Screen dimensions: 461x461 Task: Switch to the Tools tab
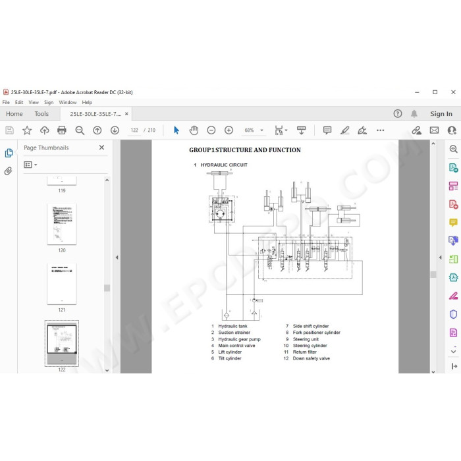pos(41,114)
